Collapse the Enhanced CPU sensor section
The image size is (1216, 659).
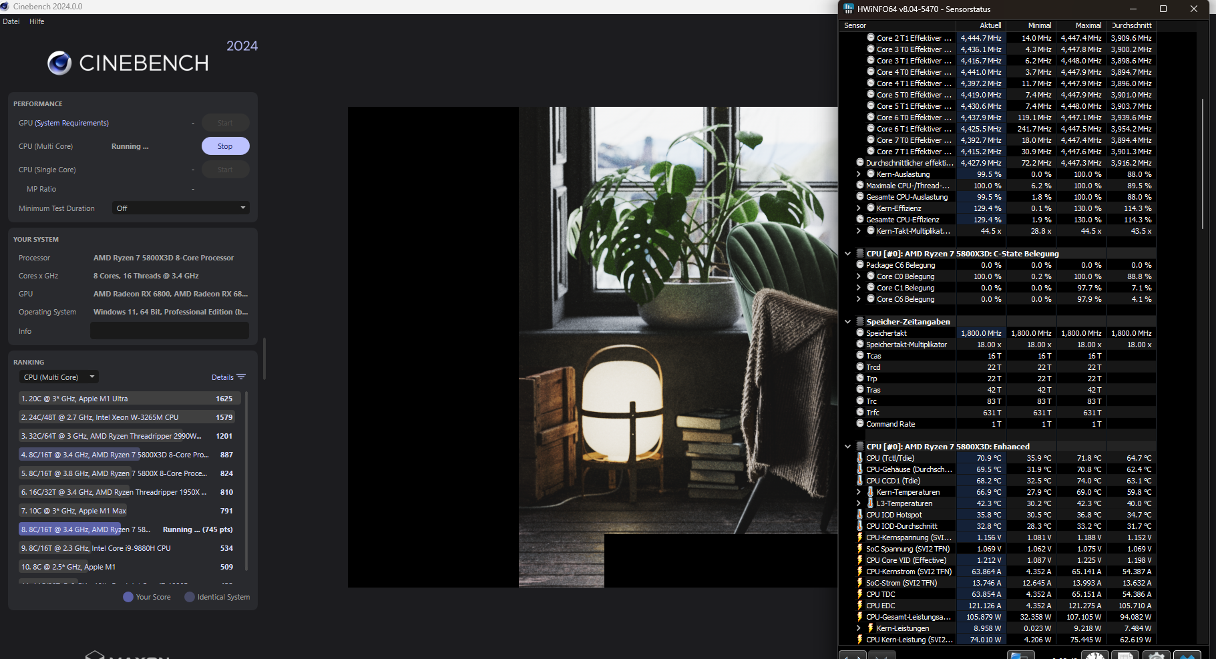point(847,447)
